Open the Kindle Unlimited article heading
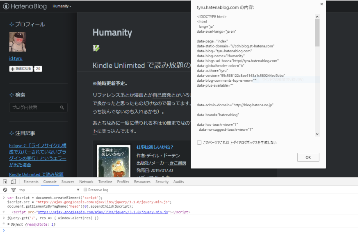This screenshot has width=358, height=244. pyautogui.click(x=141, y=65)
